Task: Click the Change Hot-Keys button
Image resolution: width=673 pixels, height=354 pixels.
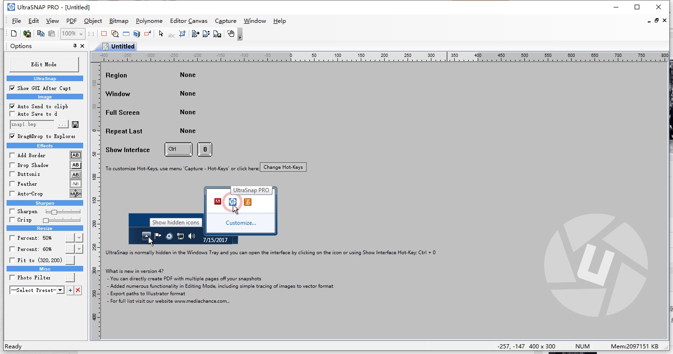Action: [283, 167]
